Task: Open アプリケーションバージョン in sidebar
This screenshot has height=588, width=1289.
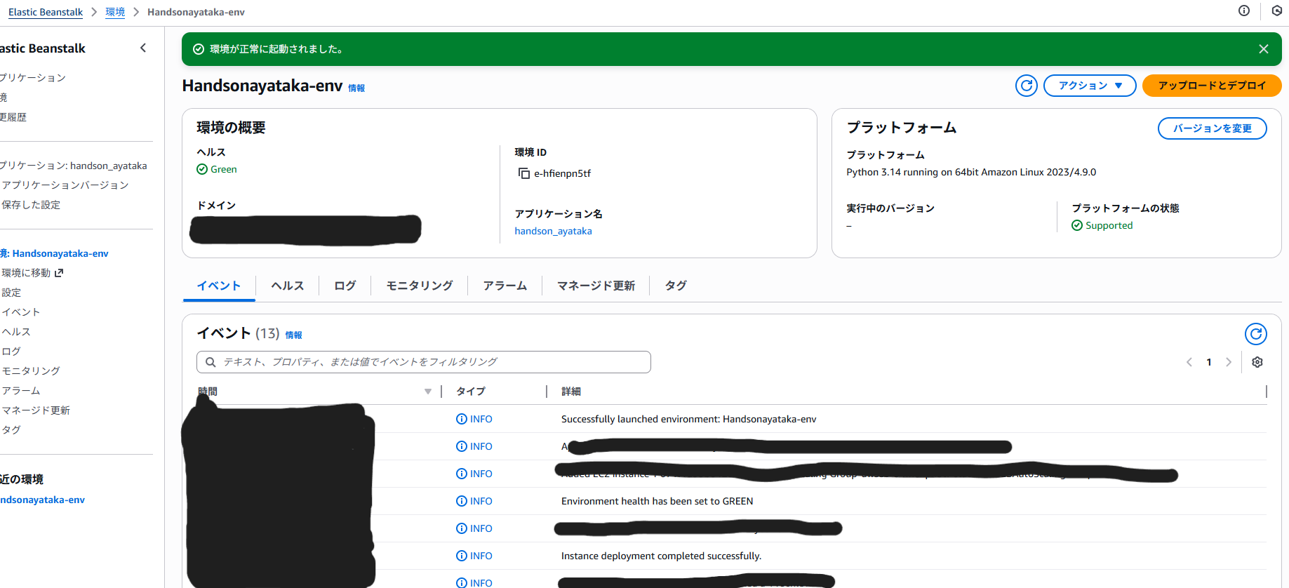Action: click(x=65, y=185)
